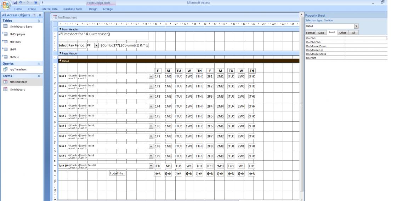
Task: Select the 1F1 hours text box
Action: pos(158,76)
